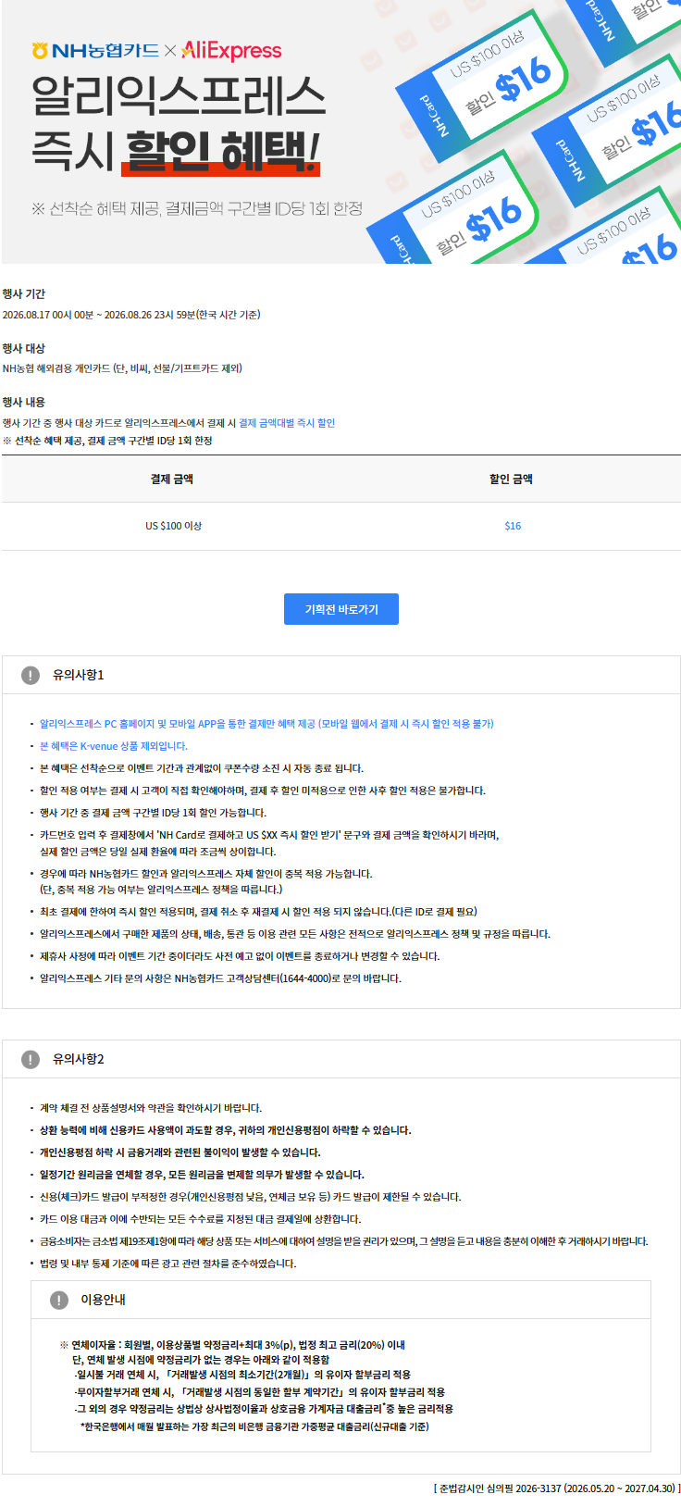Click the 이용안내 exclamation icon
The image size is (681, 1507).
click(x=58, y=1300)
